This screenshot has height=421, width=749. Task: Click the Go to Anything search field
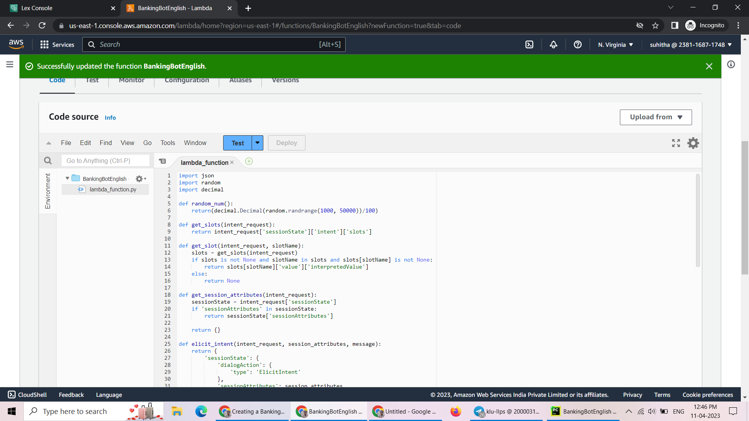105,160
